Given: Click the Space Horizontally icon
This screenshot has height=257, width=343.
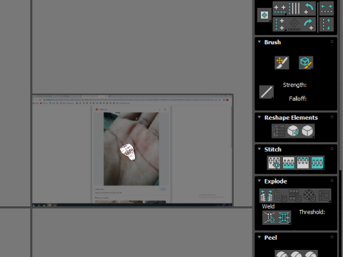Looking at the screenshot, I should pos(327,9).
